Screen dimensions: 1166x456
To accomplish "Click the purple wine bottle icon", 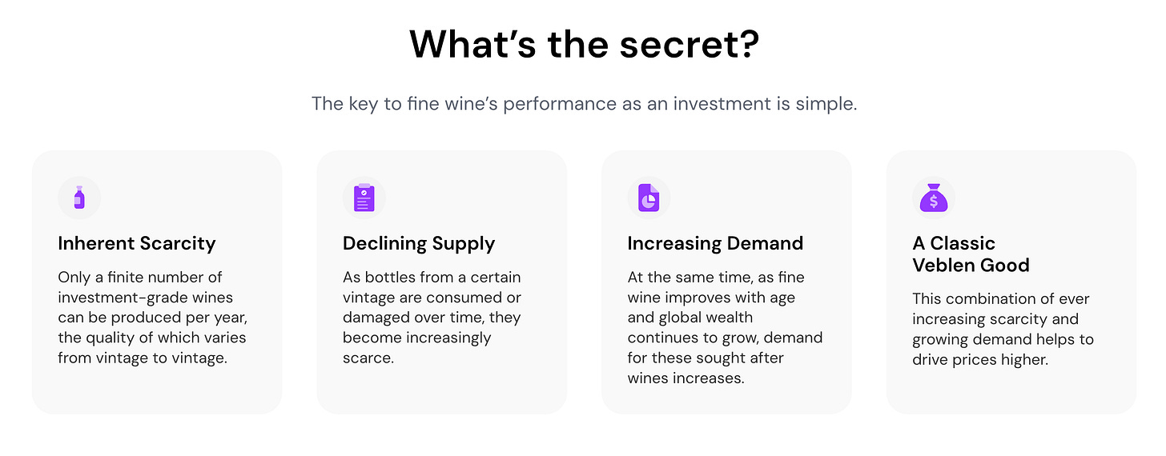I will (x=78, y=198).
